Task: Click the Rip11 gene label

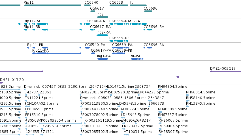Action: coord(29,3)
